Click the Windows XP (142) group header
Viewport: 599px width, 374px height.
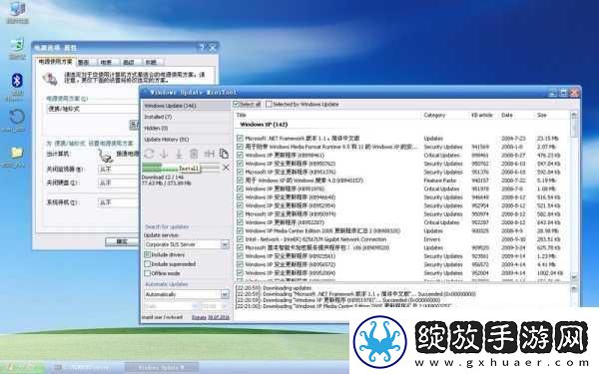click(x=264, y=125)
